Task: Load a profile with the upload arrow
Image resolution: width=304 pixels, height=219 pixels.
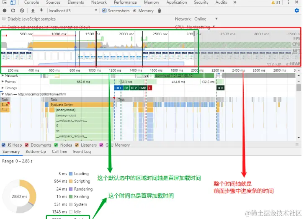Action: pyautogui.click(x=33, y=10)
